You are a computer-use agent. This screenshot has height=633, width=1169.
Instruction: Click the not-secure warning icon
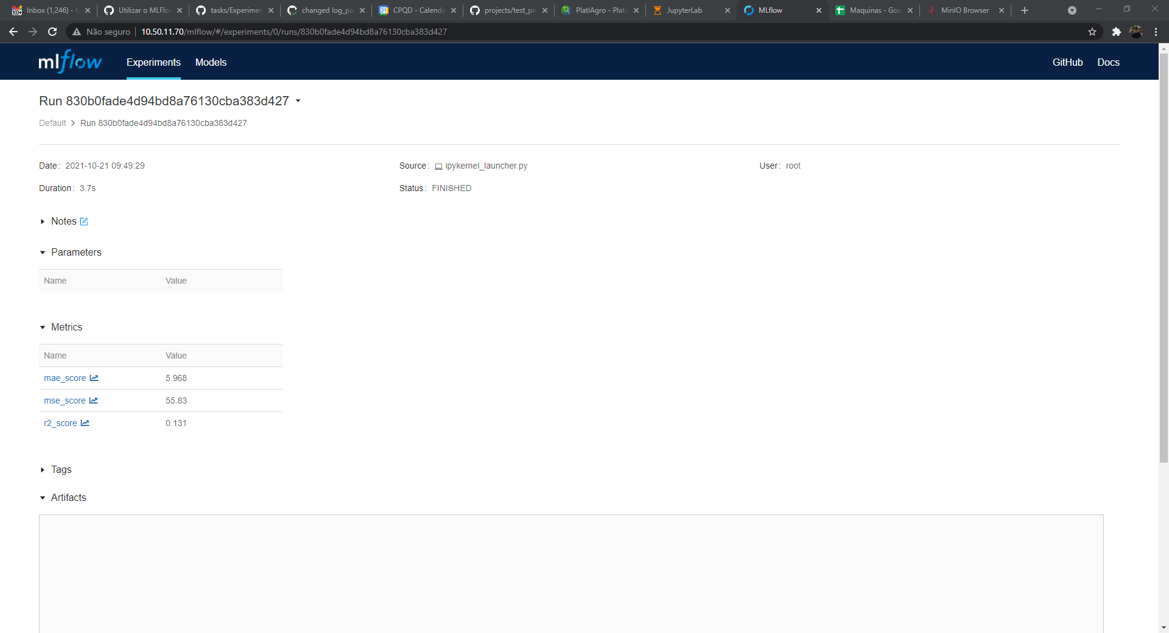click(77, 32)
